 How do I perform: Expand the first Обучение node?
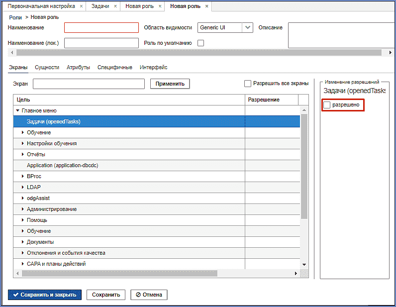point(22,132)
